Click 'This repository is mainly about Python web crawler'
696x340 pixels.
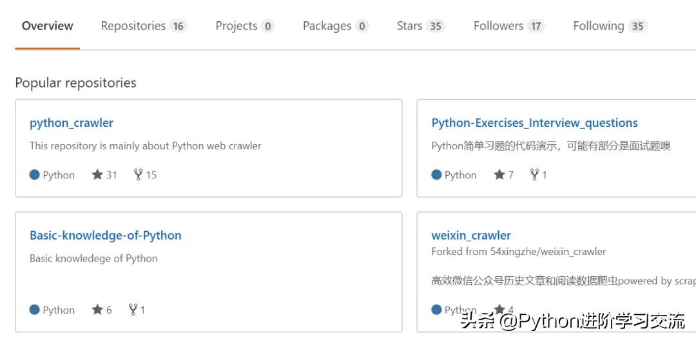pyautogui.click(x=146, y=146)
